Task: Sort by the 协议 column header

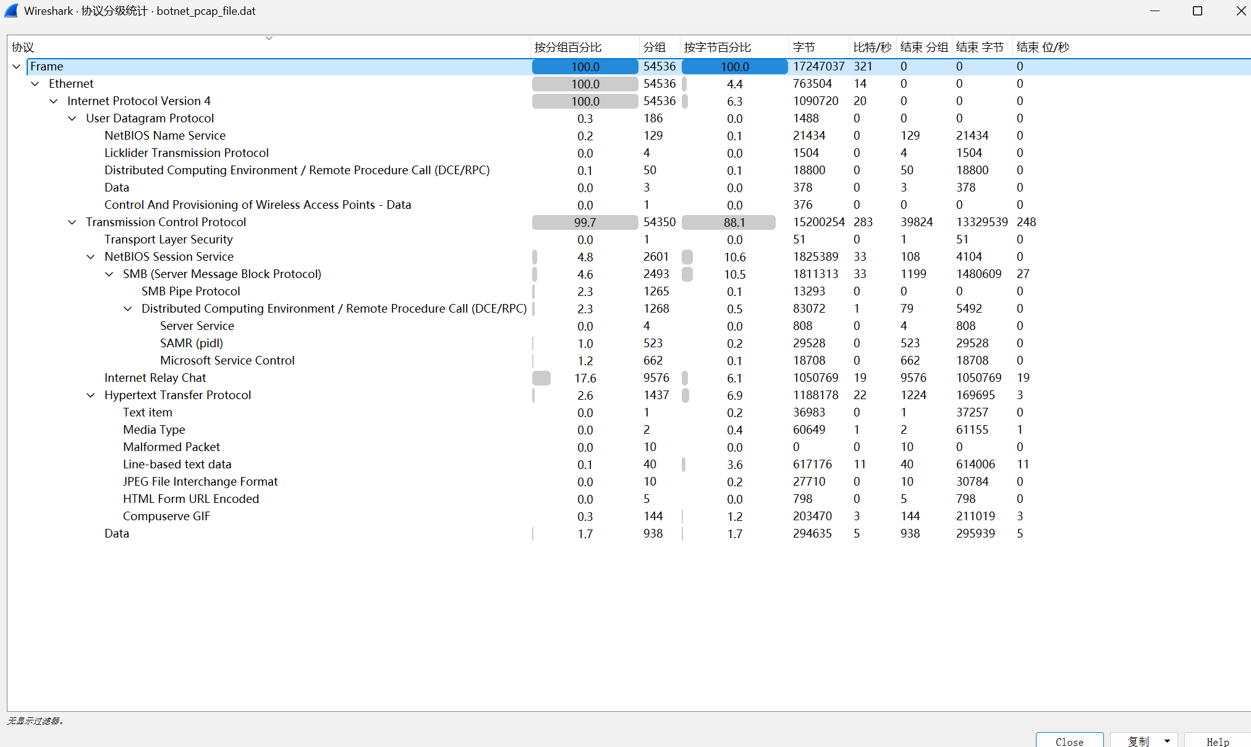Action: [23, 48]
